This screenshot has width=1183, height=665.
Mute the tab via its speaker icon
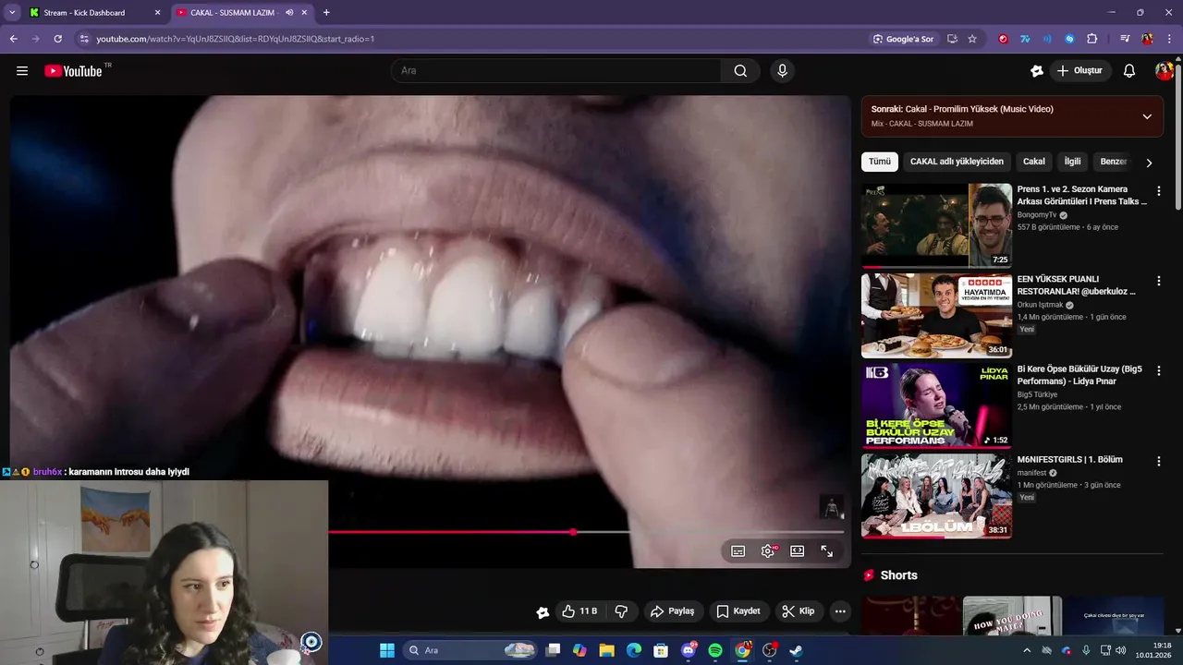289,13
